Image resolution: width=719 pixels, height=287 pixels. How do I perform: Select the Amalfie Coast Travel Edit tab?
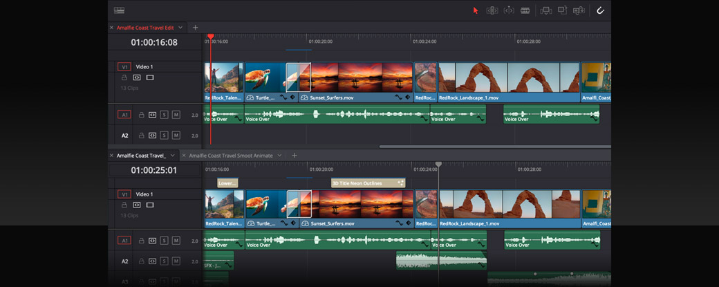[146, 28]
